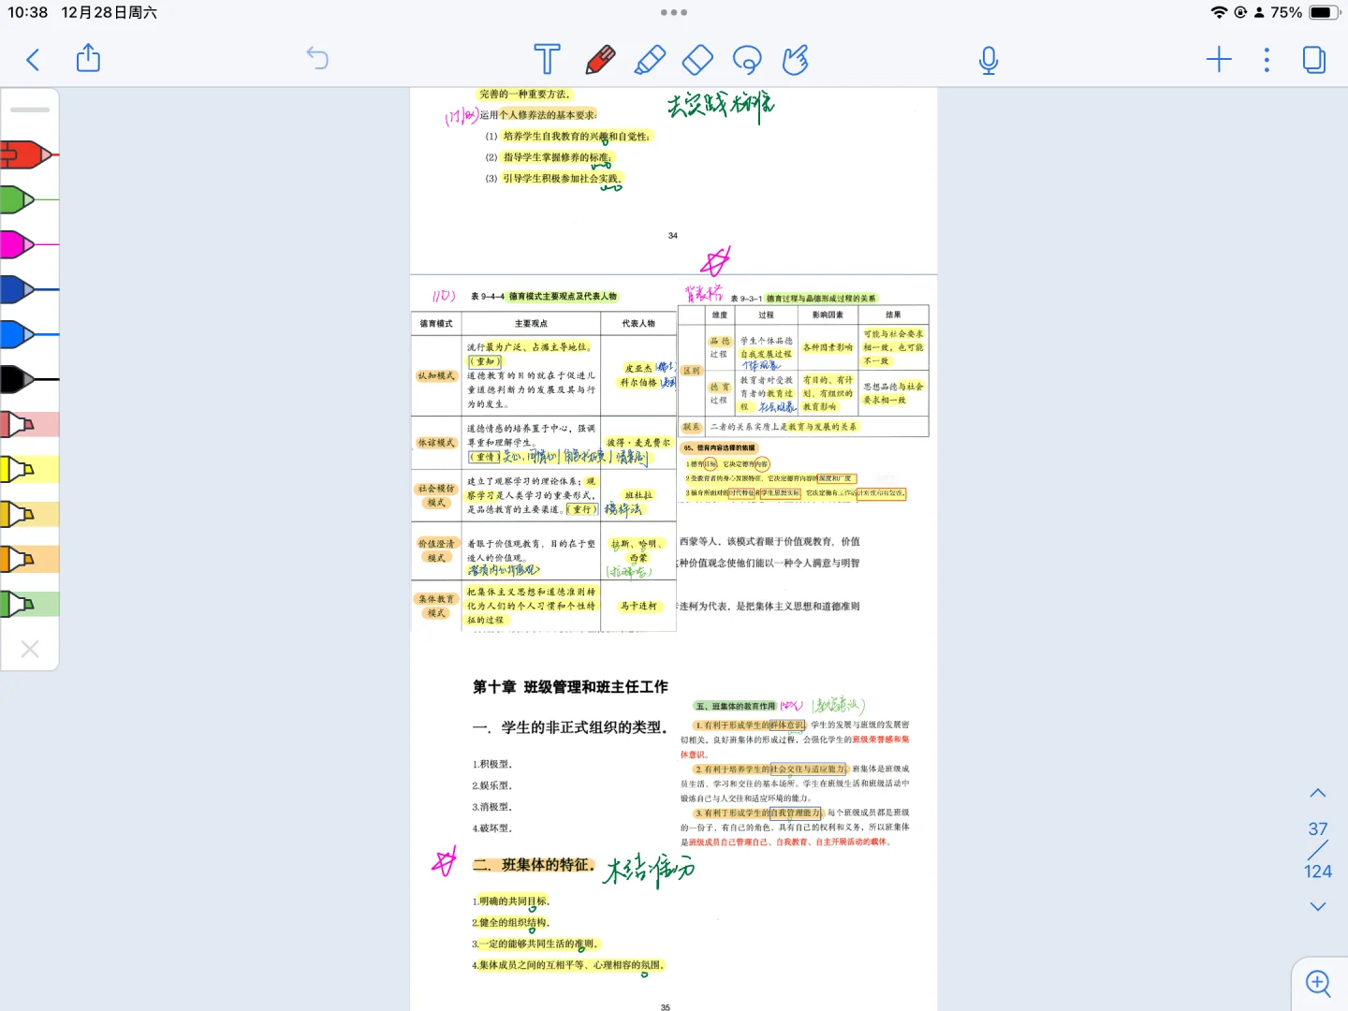Screen dimensions: 1348x1011
Task: Open the zoom magnifier at bottom right
Action: click(x=1317, y=984)
